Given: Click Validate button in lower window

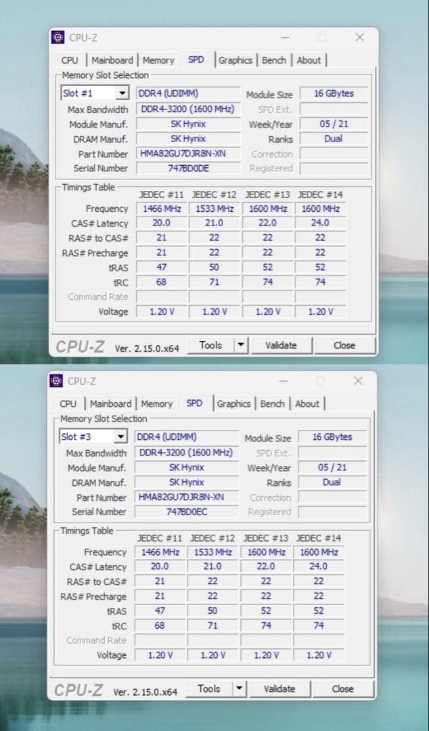Looking at the screenshot, I should click(x=279, y=688).
